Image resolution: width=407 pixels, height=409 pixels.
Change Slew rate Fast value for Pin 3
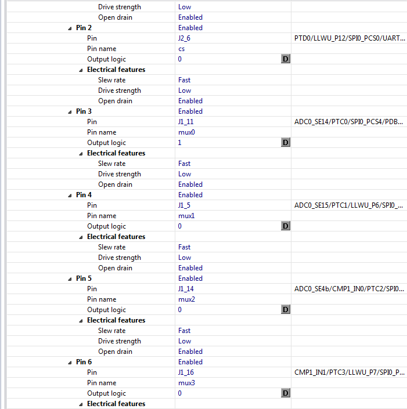tap(233, 163)
